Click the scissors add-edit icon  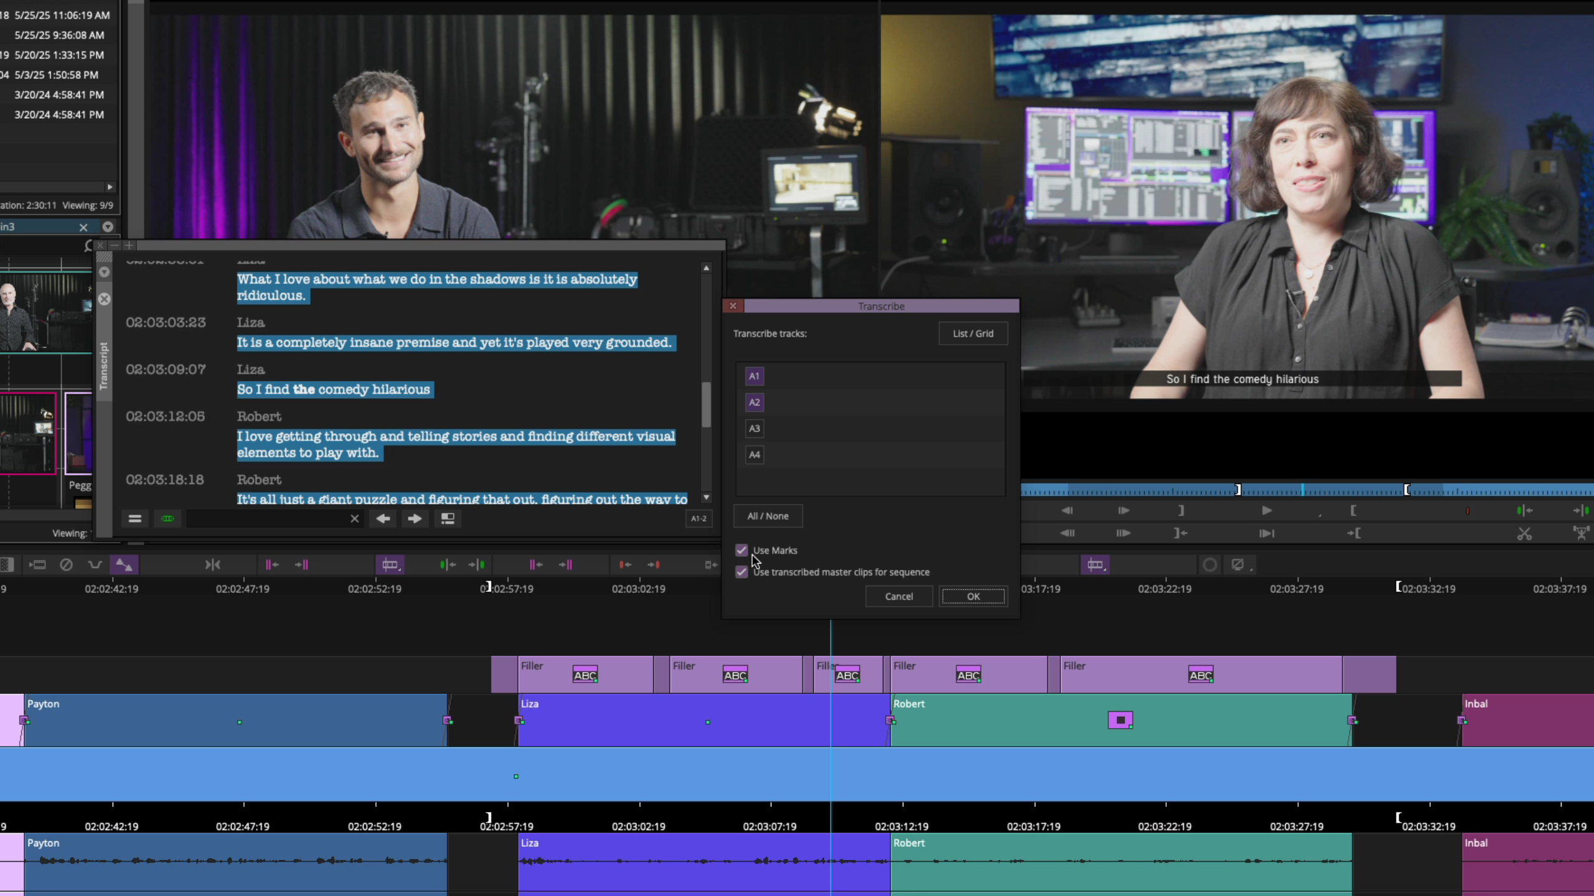click(1524, 533)
